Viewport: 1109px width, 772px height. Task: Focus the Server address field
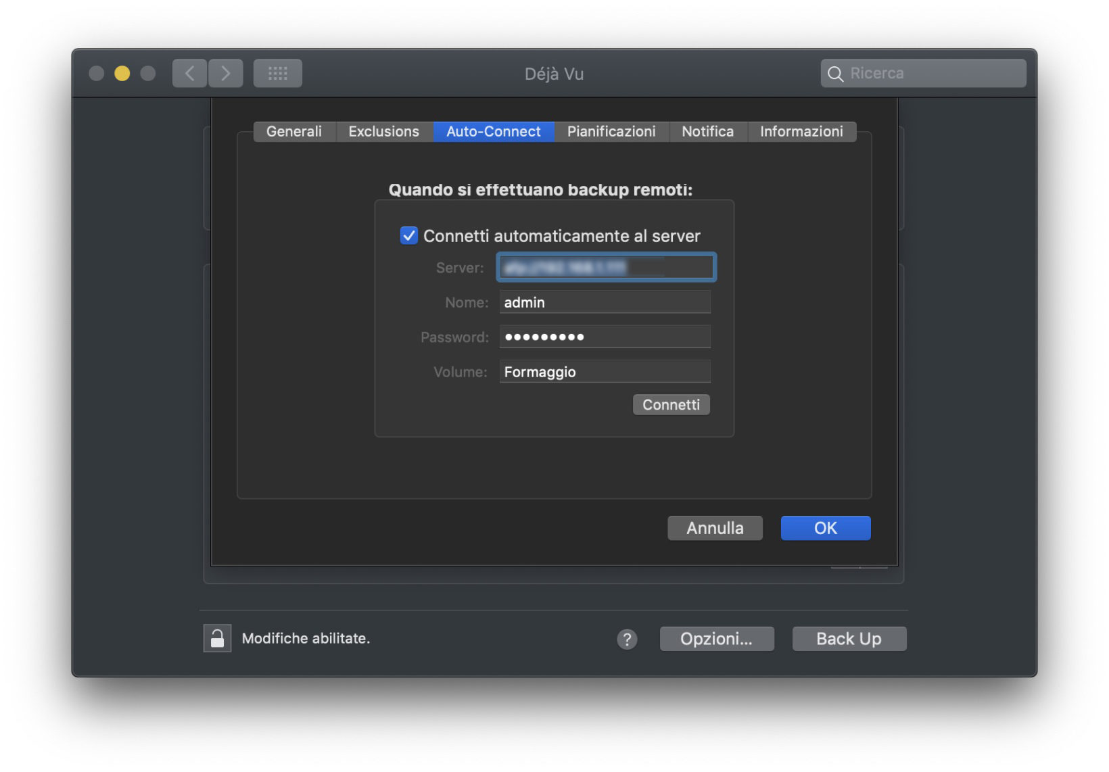[x=606, y=267]
